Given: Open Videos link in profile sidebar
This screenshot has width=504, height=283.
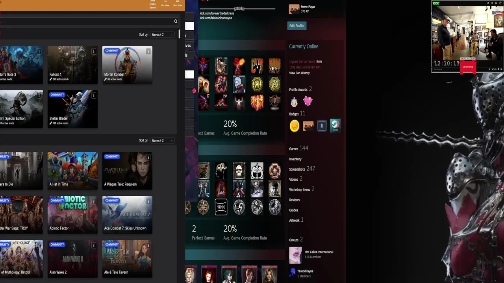Looking at the screenshot, I should (296, 179).
